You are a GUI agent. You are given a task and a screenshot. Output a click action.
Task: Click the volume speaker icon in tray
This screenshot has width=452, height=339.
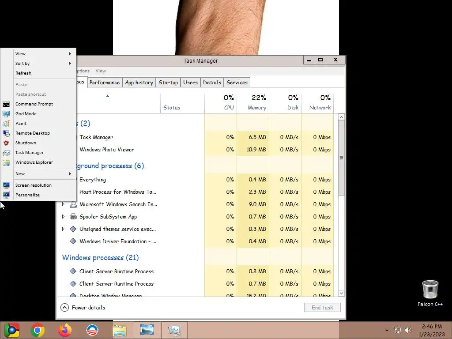tap(408, 330)
